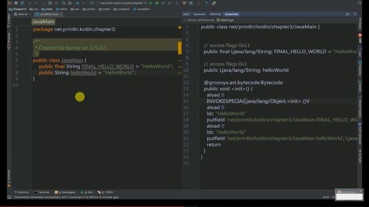Select the Groovified tab

tap(231, 14)
